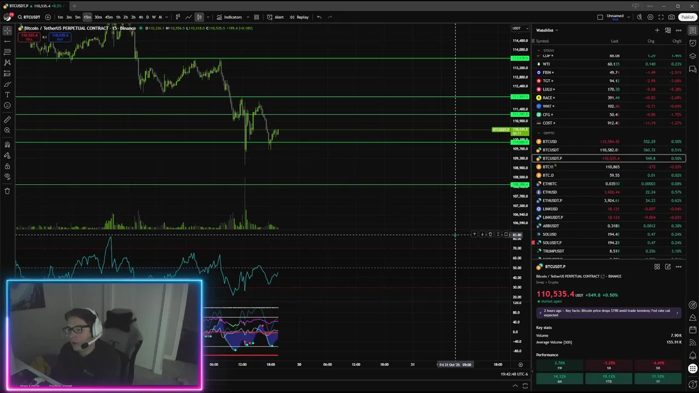Screen dimensions: 699x393
Task: Click the Publish button
Action: (x=688, y=17)
